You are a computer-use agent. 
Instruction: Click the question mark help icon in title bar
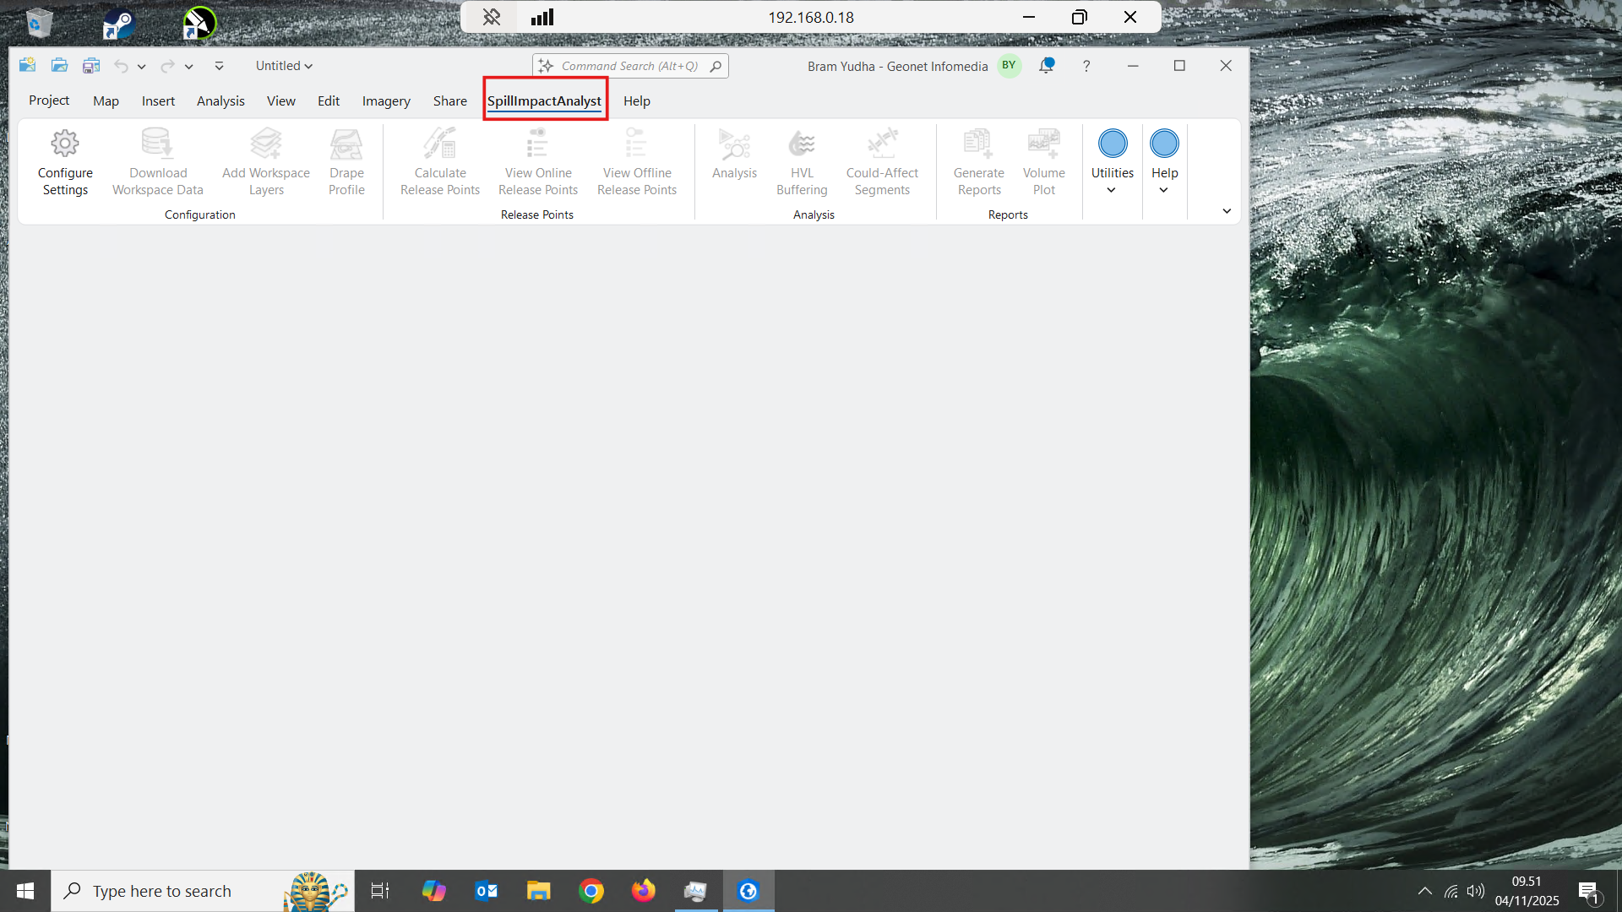click(x=1086, y=66)
